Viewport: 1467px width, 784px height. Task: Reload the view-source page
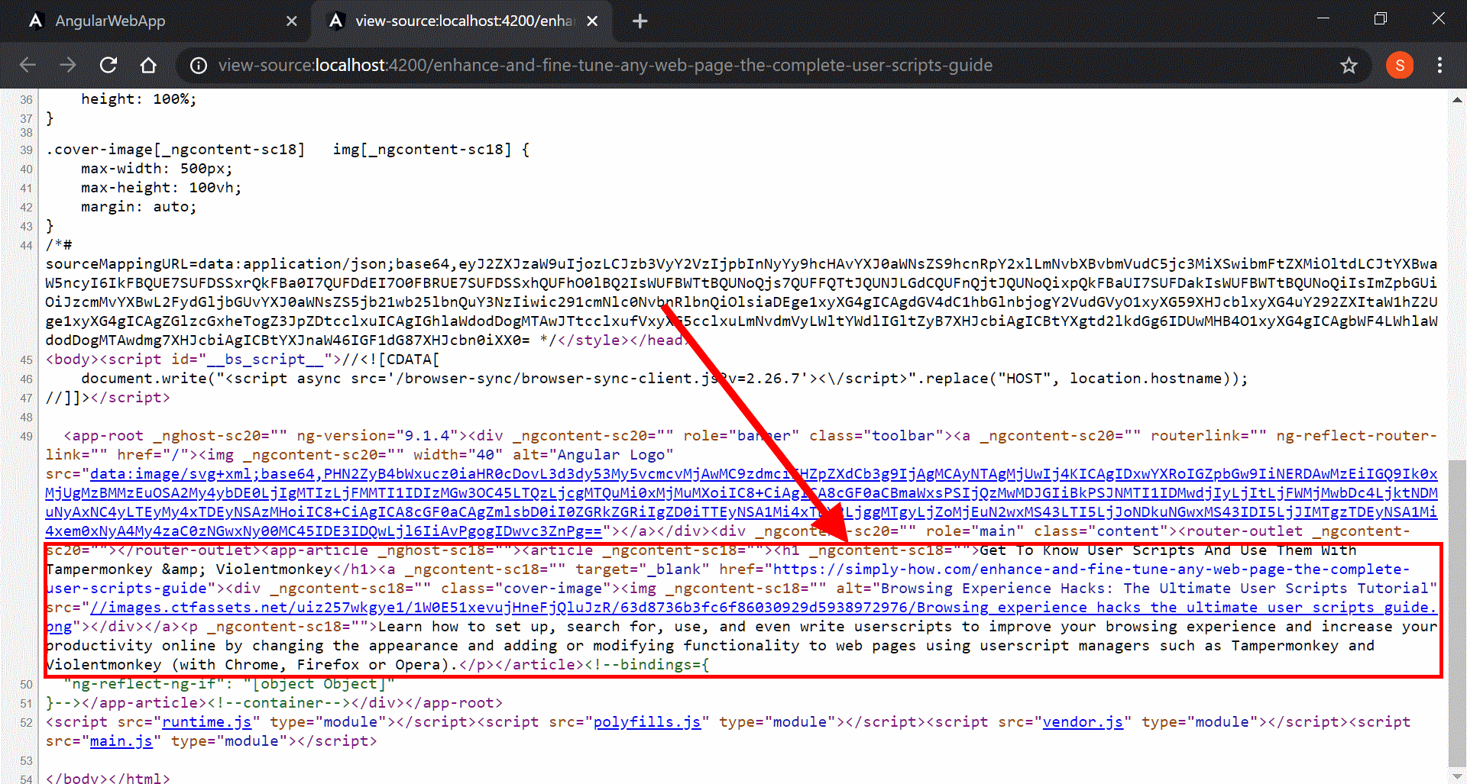click(x=108, y=66)
